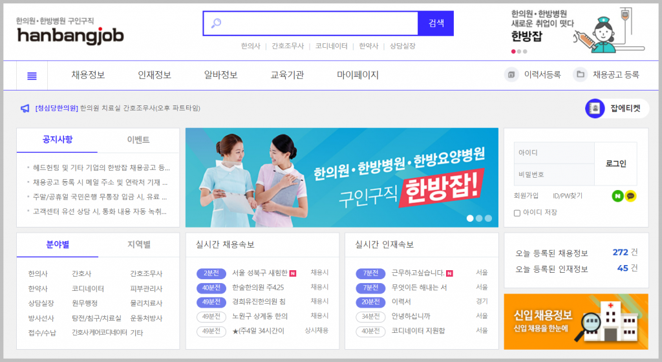The height and width of the screenshot is (362, 662).
Task: Select 간호사케어코디네이터 category
Action: (x=99, y=332)
